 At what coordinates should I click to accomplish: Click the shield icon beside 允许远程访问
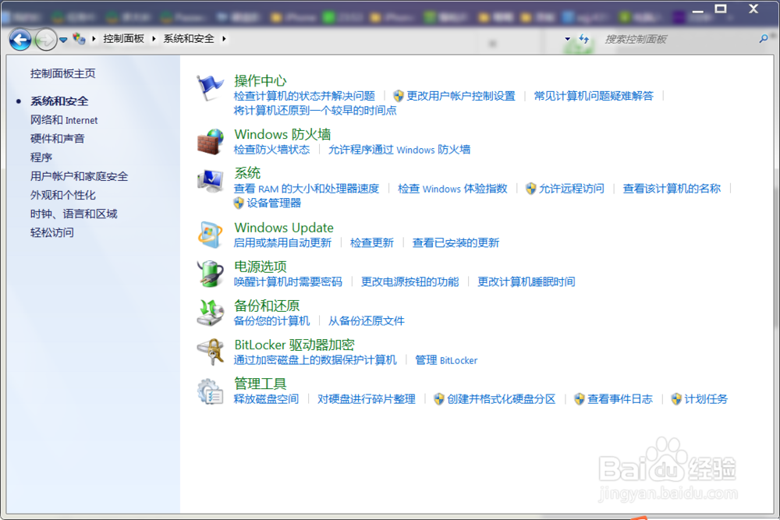530,189
